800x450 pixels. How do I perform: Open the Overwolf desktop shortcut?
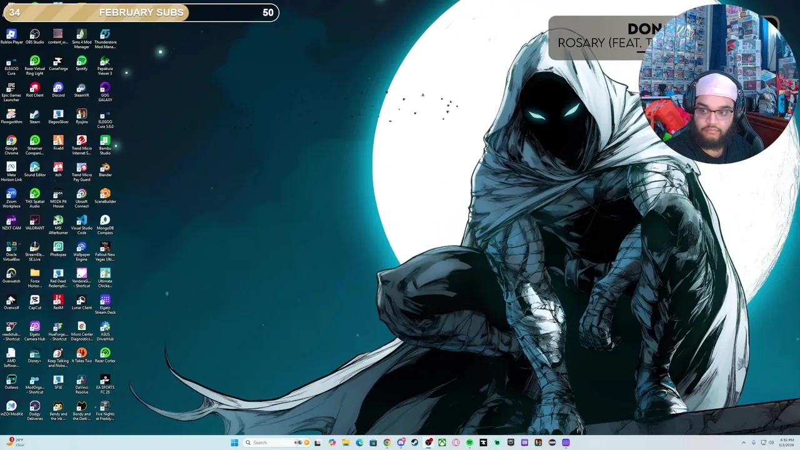[11, 302]
